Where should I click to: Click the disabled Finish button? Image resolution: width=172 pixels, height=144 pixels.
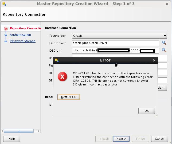click(x=140, y=139)
